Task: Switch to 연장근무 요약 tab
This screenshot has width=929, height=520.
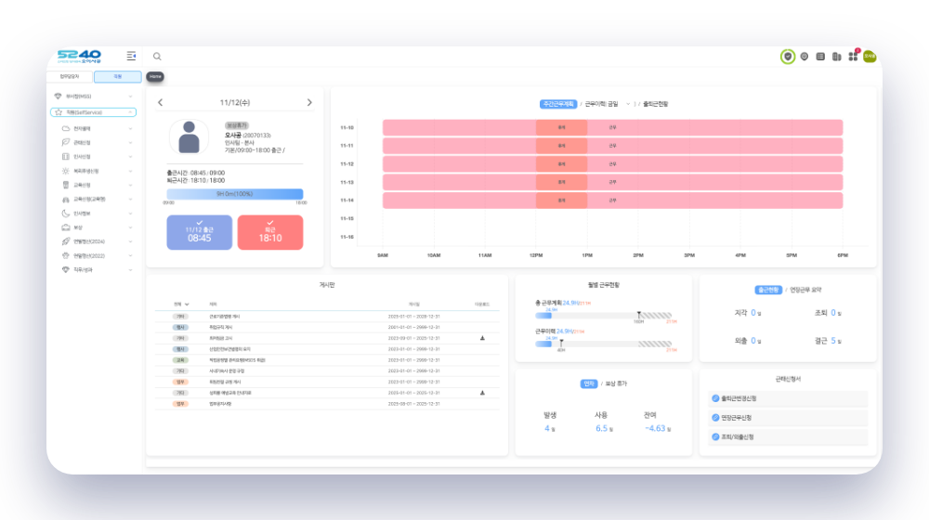Action: coord(805,290)
